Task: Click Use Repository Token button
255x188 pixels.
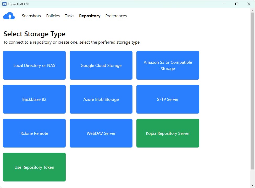Action: click(34, 167)
